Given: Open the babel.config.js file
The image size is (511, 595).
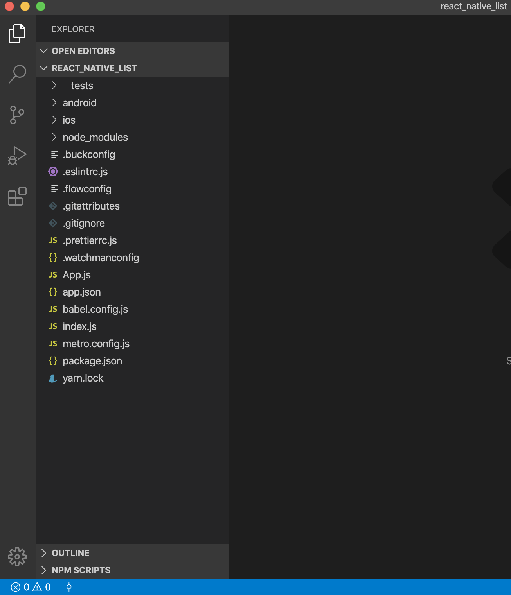Looking at the screenshot, I should coord(132,309).
